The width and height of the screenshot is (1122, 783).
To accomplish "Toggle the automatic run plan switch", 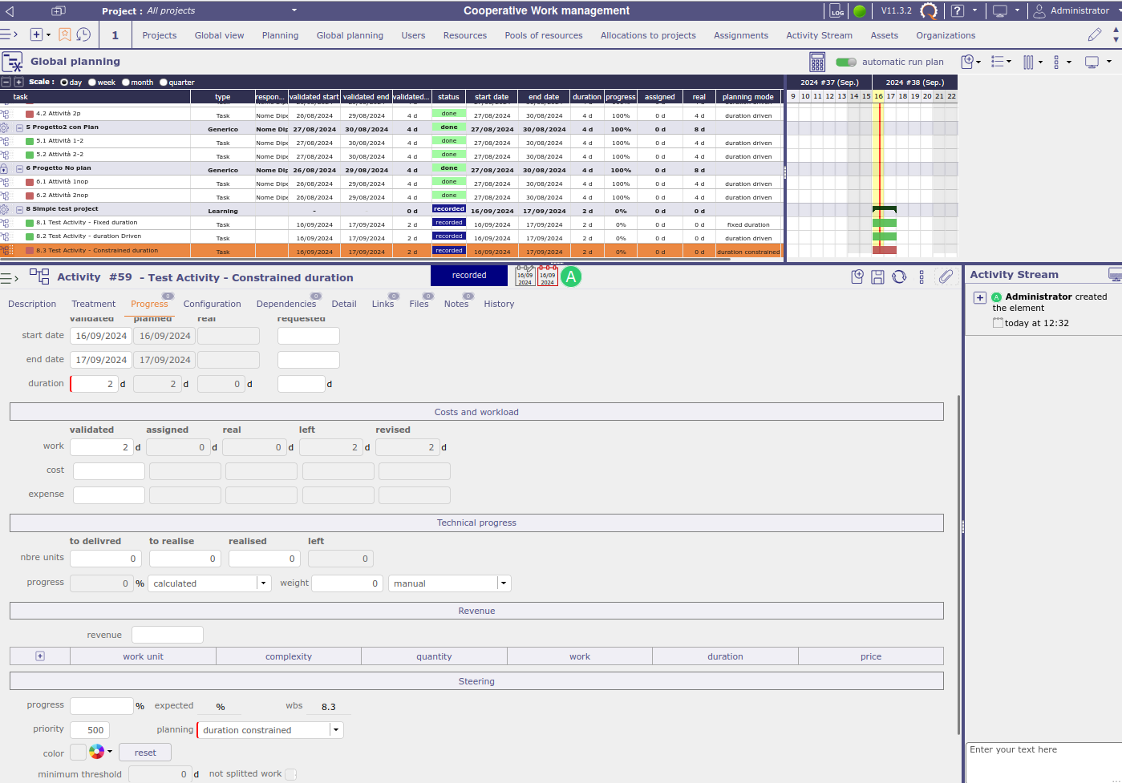I will coord(845,62).
